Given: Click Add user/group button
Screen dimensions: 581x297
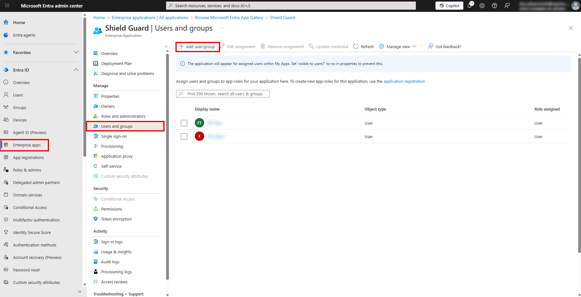Looking at the screenshot, I should click(x=198, y=47).
